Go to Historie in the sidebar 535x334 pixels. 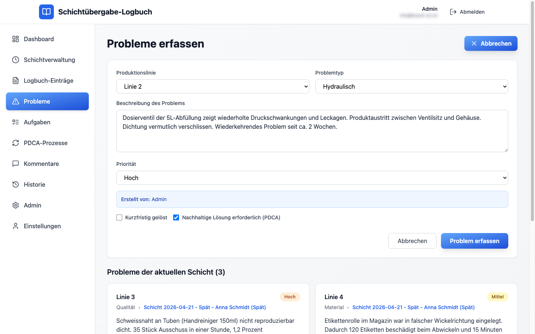[x=35, y=184]
